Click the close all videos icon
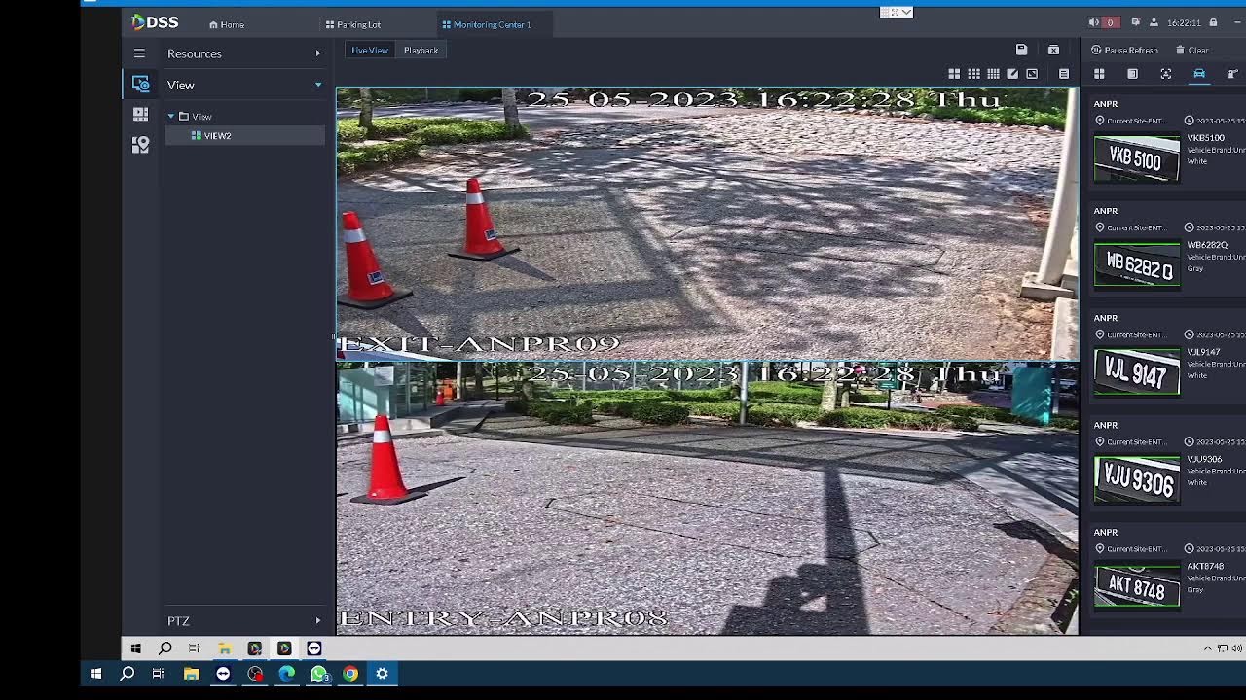 point(1053,50)
